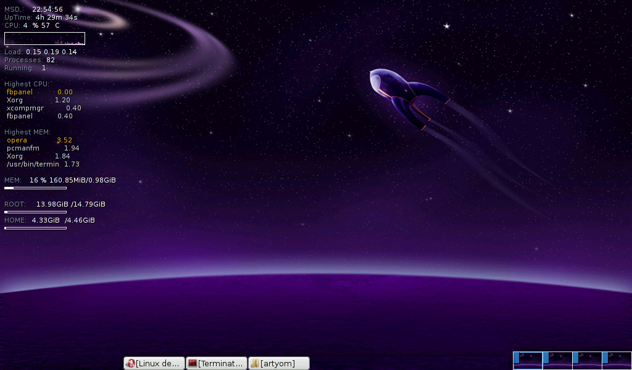Click the clock text "22:54:56"
Screen dimensions: 632x370
48,9
